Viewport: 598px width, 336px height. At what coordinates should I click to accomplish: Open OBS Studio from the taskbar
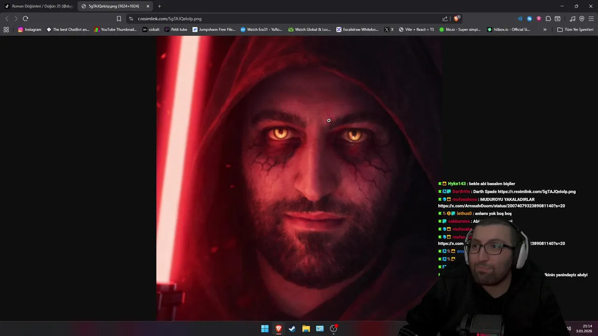pos(334,329)
